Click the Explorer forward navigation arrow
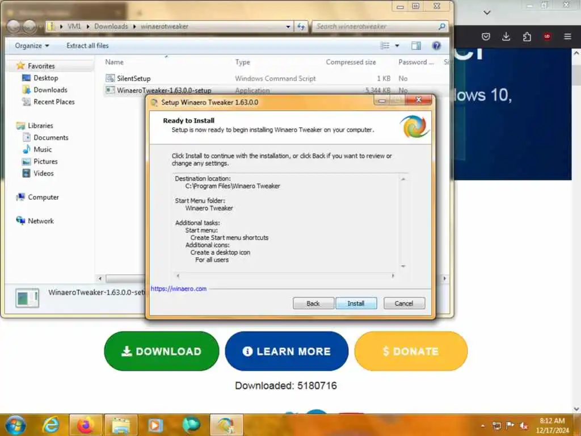 [30, 26]
